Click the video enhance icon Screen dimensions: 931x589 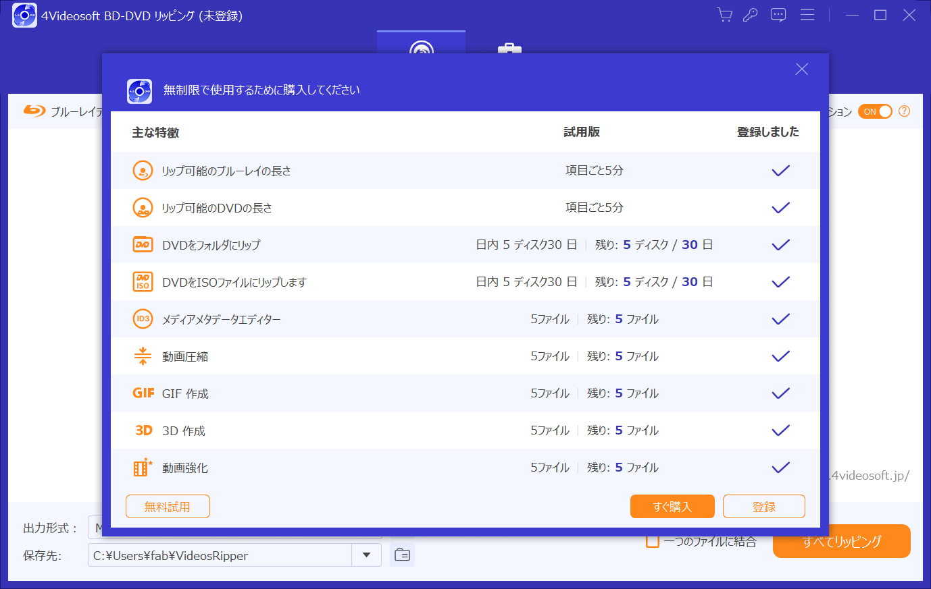(x=143, y=468)
